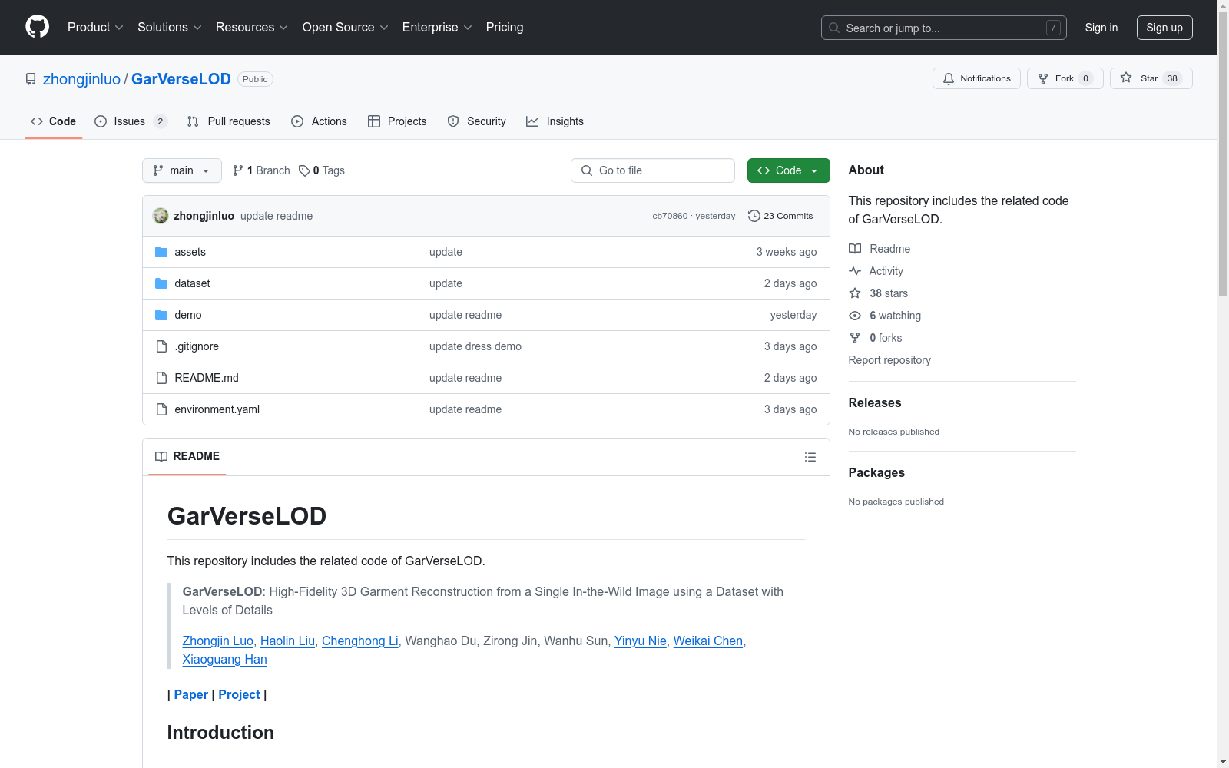Click Report repository link
Image resolution: width=1229 pixels, height=768 pixels.
[889, 360]
